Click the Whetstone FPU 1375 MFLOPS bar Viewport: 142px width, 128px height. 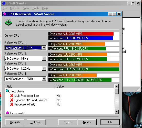[84, 59]
